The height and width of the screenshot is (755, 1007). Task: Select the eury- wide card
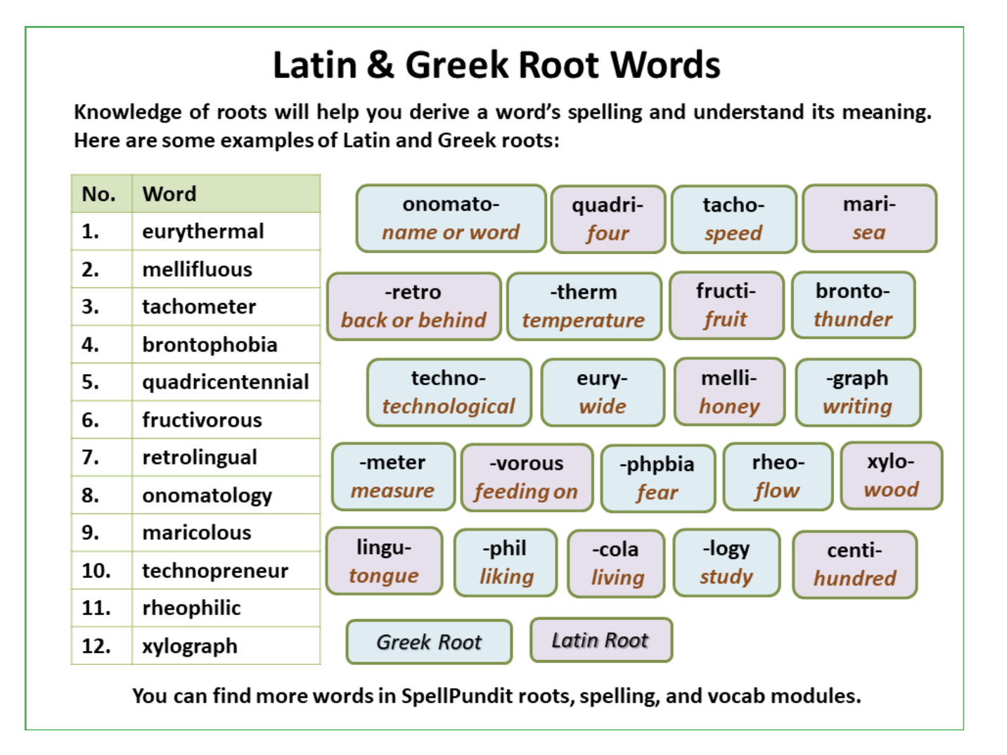coord(603,392)
